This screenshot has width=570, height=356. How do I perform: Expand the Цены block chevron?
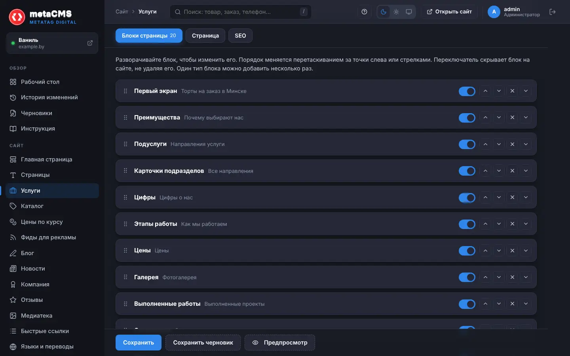pyautogui.click(x=526, y=250)
